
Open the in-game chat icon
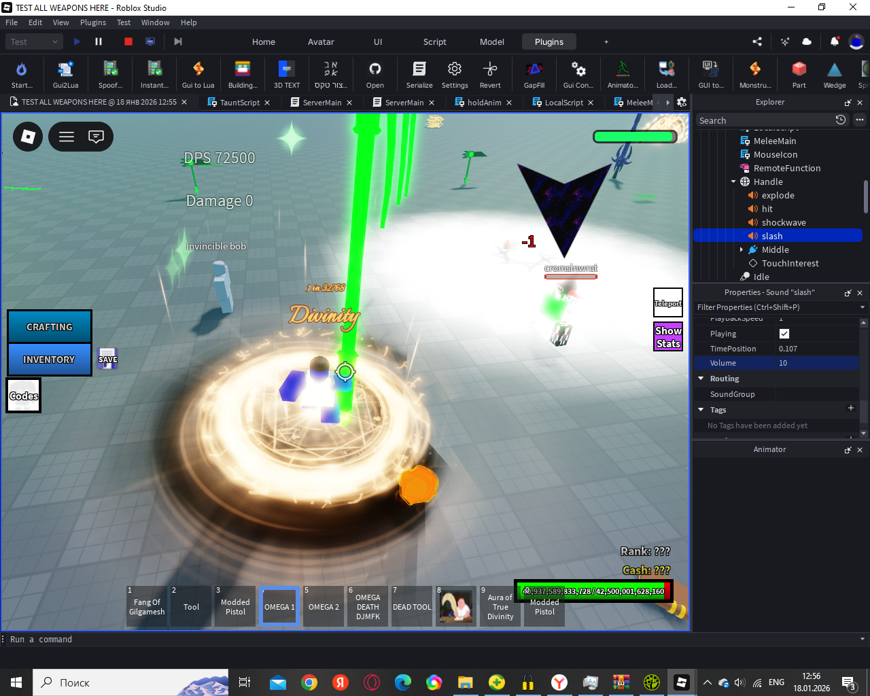97,137
